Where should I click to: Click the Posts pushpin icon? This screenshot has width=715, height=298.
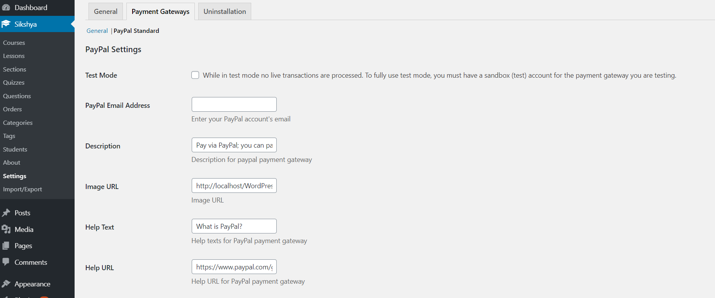6,213
